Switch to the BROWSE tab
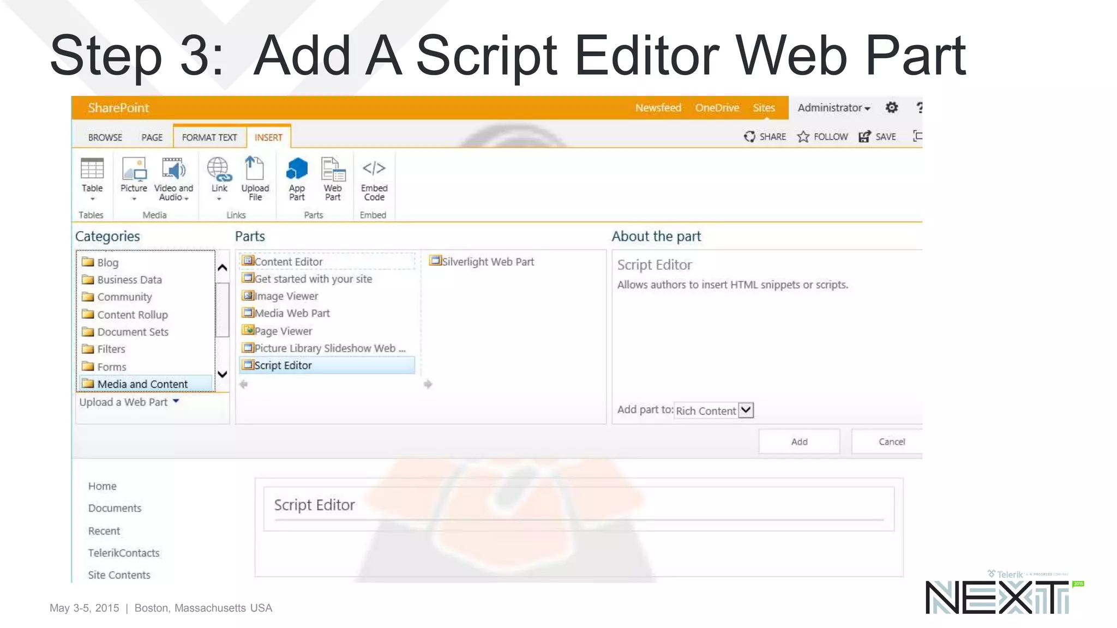Image resolution: width=1117 pixels, height=628 pixels. 105,137
